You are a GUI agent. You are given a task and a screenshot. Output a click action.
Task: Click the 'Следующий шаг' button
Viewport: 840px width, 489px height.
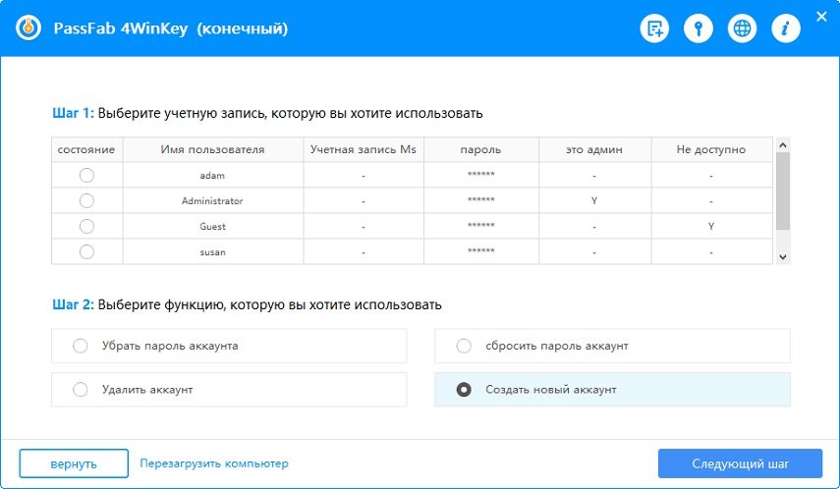point(740,463)
